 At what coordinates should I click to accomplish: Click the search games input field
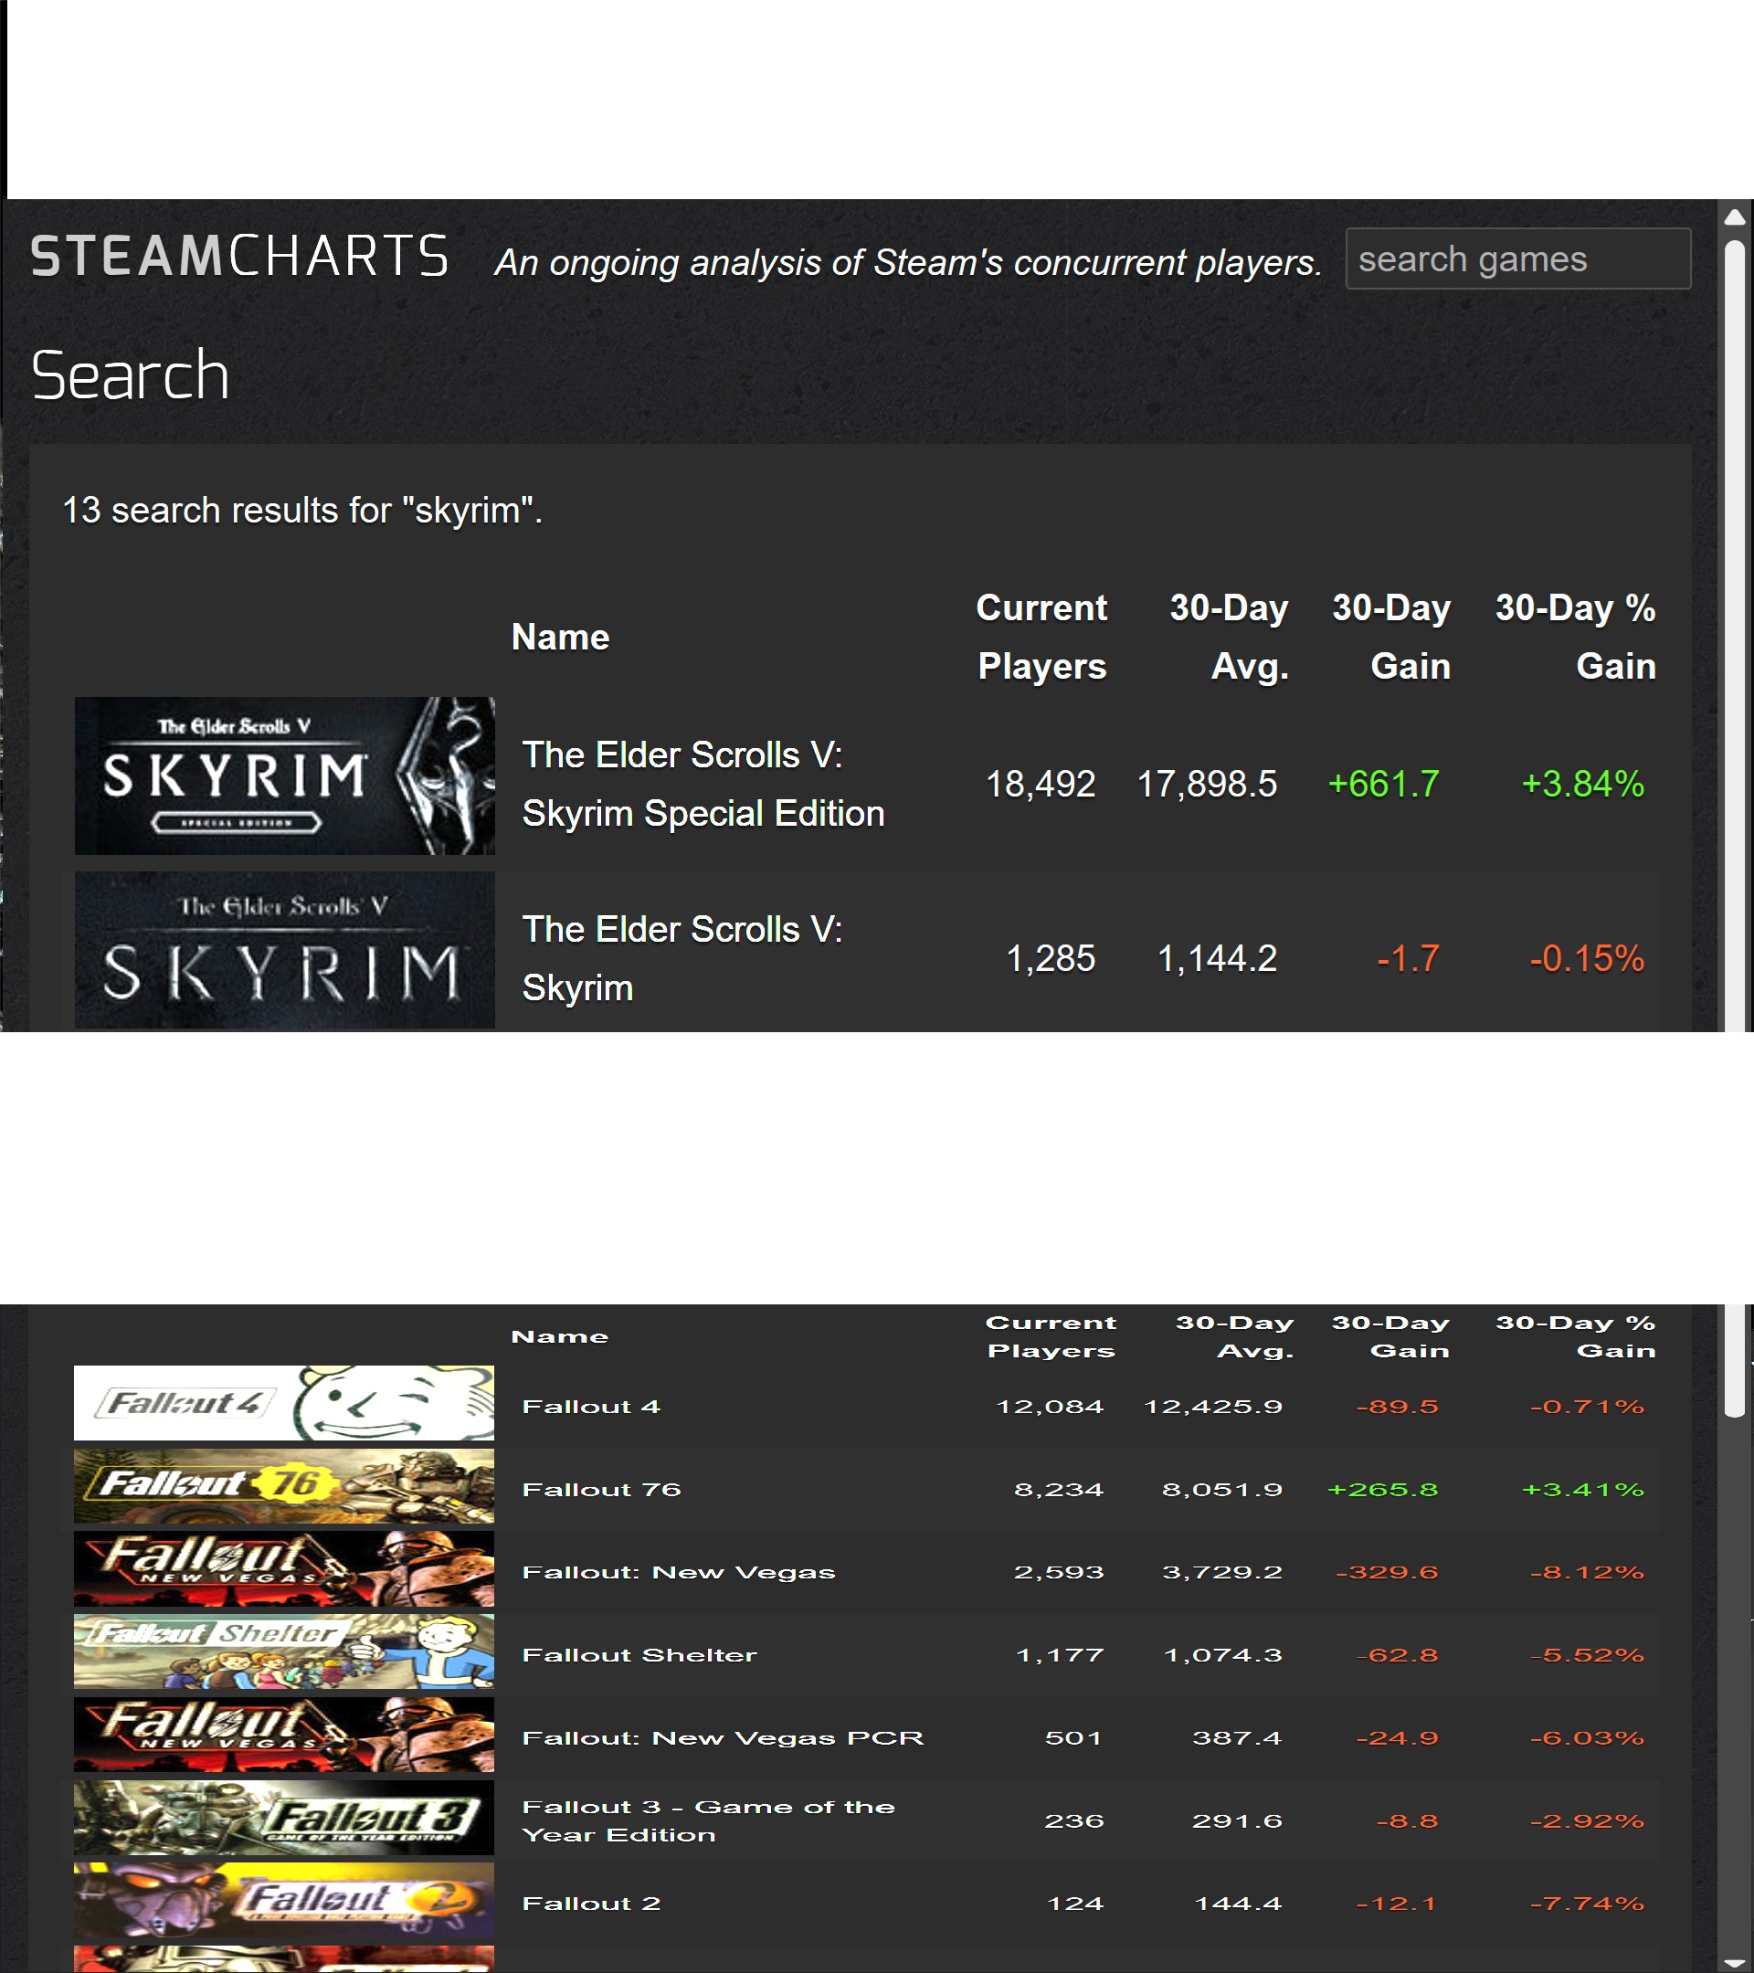point(1516,258)
